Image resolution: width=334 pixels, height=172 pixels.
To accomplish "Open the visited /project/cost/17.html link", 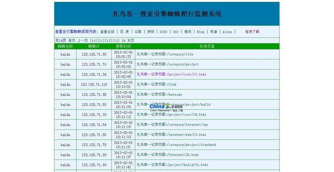I will point(172,74).
